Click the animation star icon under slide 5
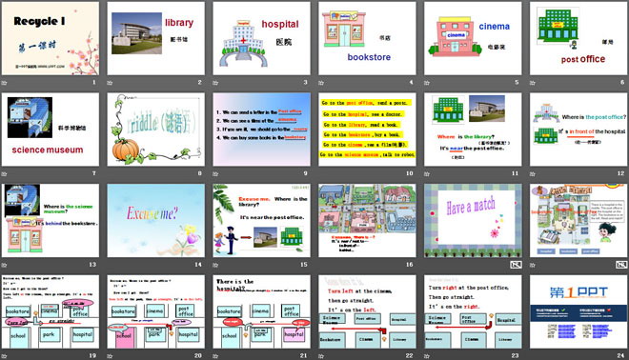Screen dimensions: 629x360 [427, 83]
